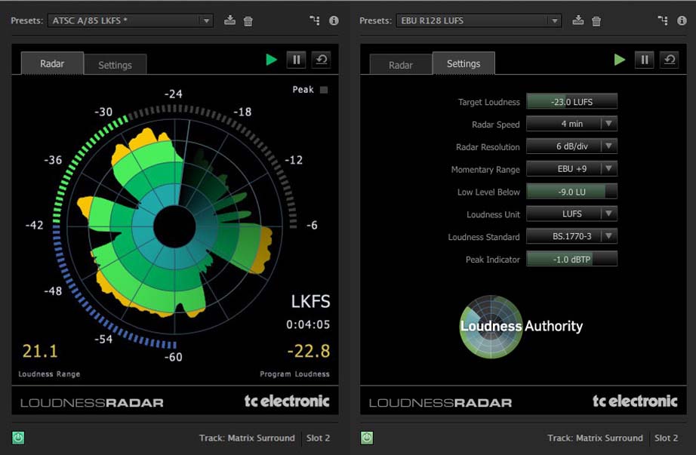Expand Momentary Range EBU +9 dropdown
696x455 pixels.
[x=571, y=169]
